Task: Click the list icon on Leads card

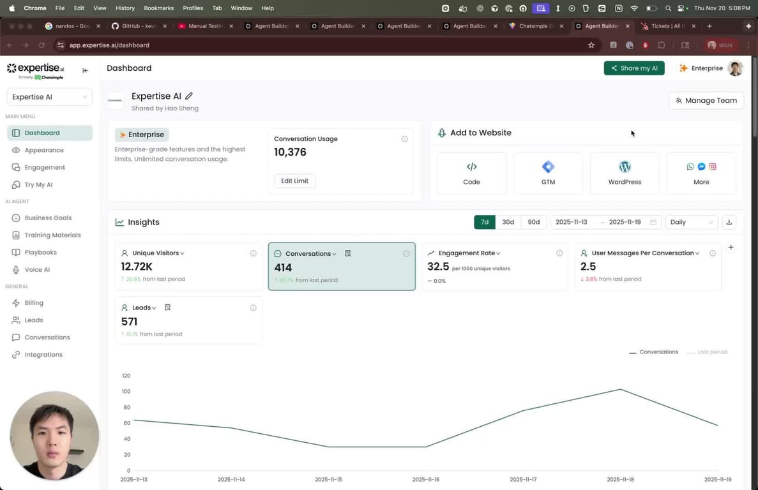Action: 167,308
